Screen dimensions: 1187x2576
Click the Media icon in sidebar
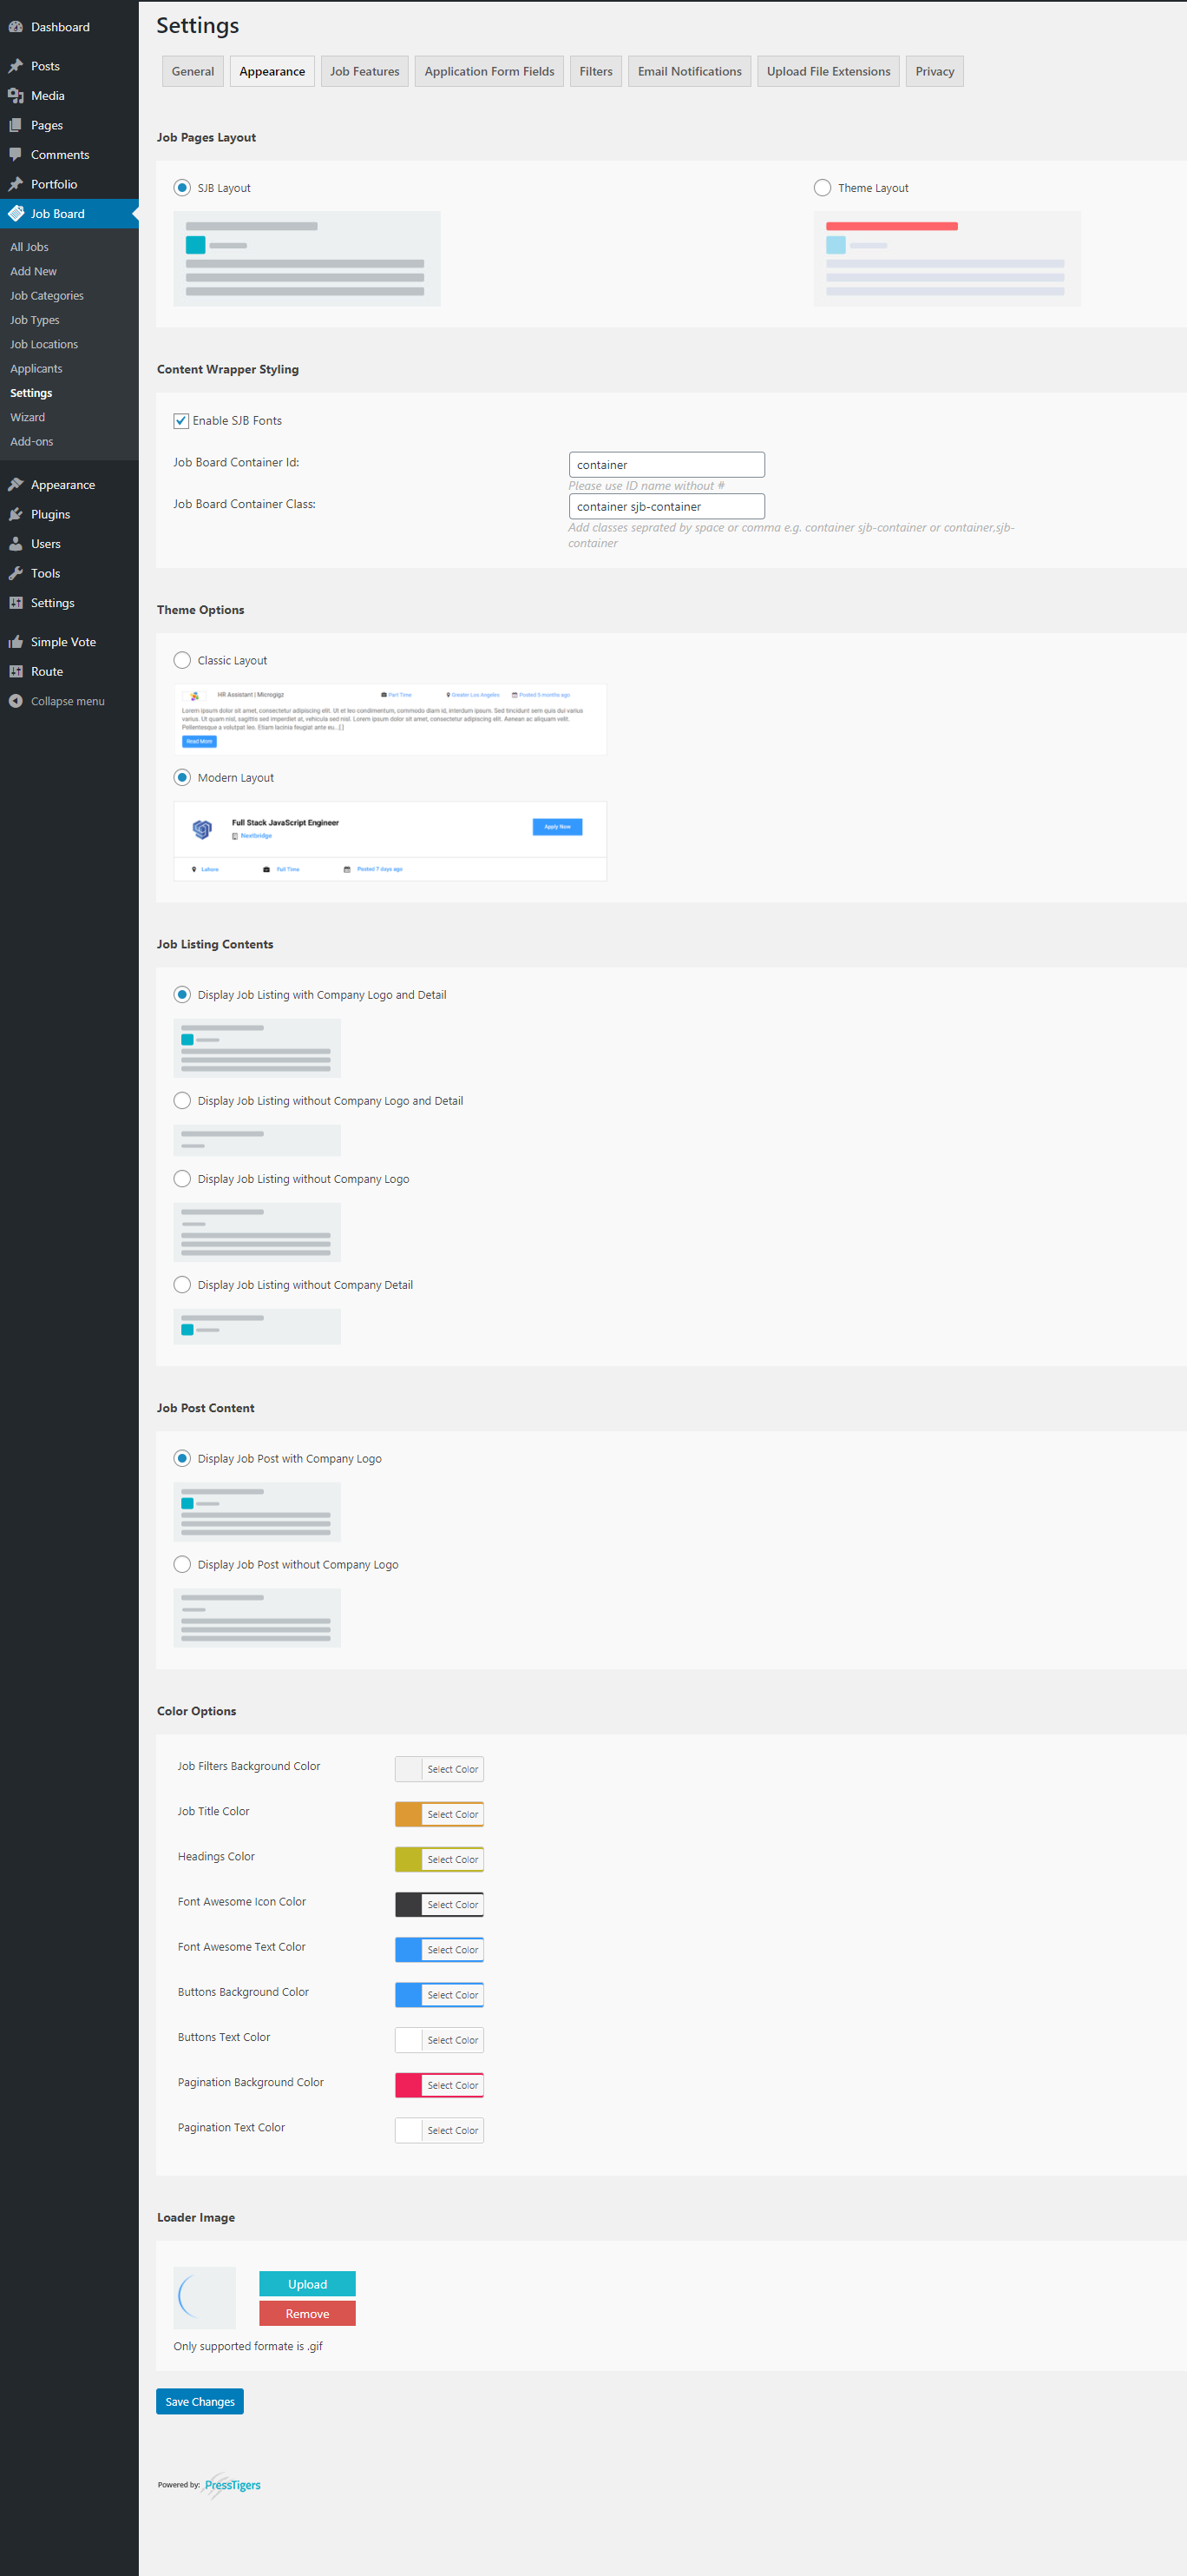[x=16, y=96]
